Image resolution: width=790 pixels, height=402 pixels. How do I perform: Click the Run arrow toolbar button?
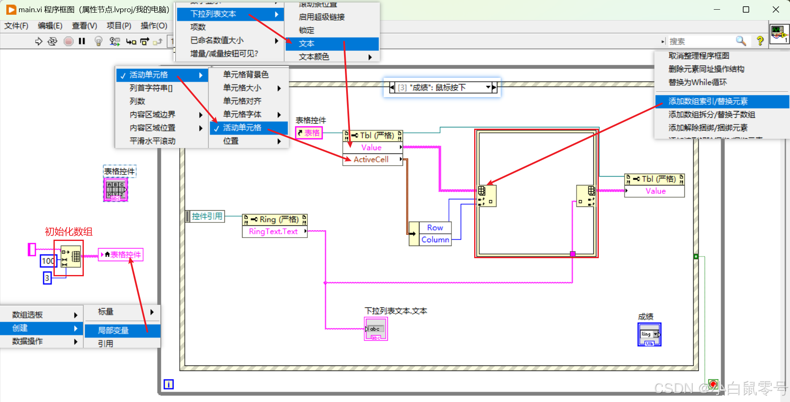pyautogui.click(x=38, y=41)
